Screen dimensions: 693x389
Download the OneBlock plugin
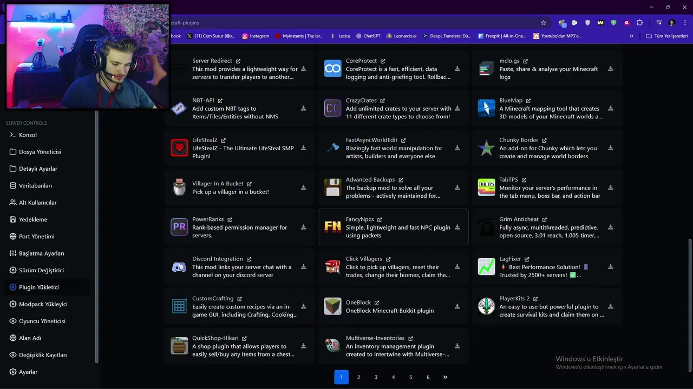(457, 306)
